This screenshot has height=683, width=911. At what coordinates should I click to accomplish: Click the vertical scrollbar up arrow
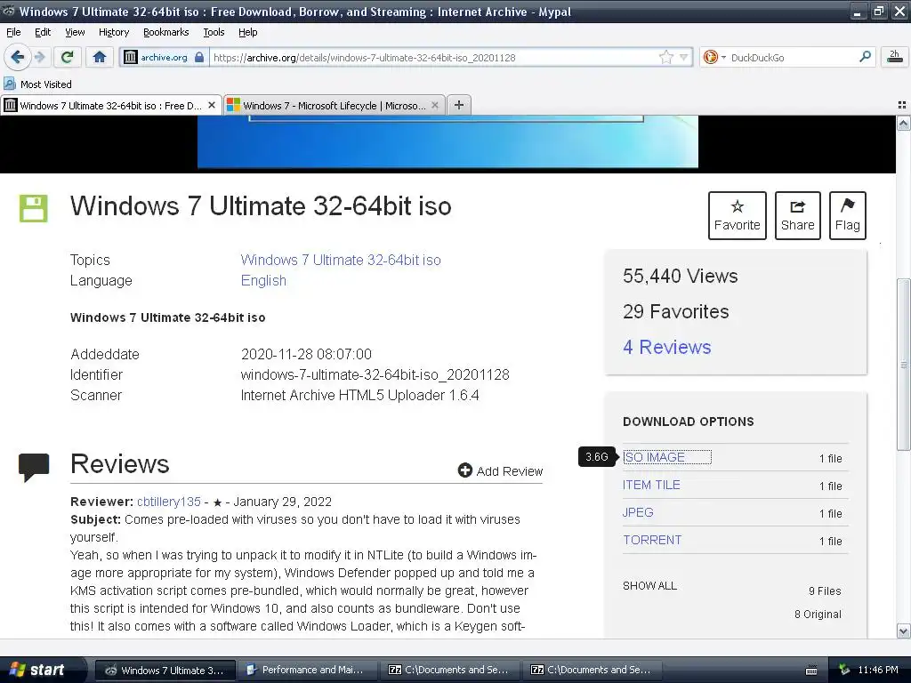point(904,123)
